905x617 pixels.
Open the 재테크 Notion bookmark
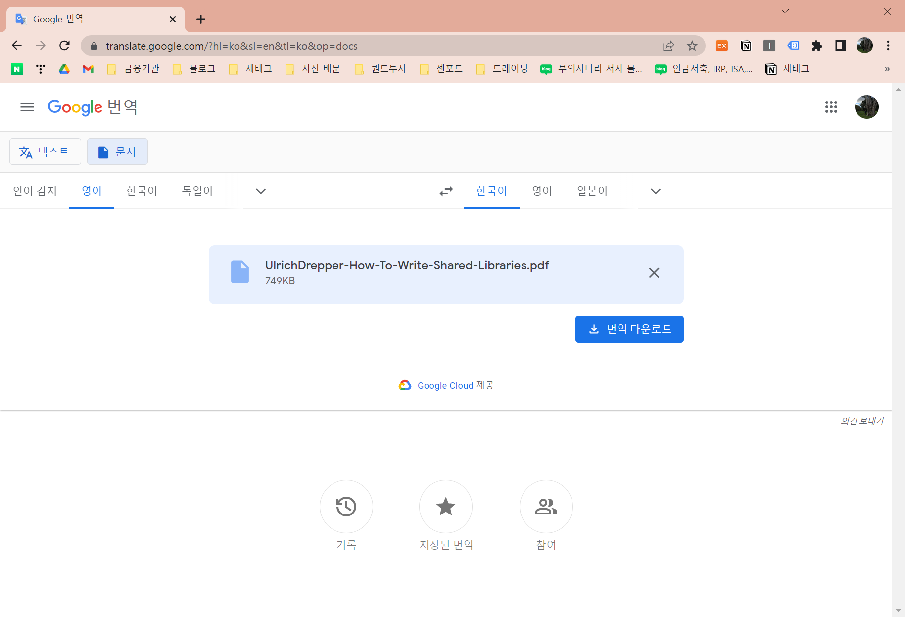click(787, 69)
